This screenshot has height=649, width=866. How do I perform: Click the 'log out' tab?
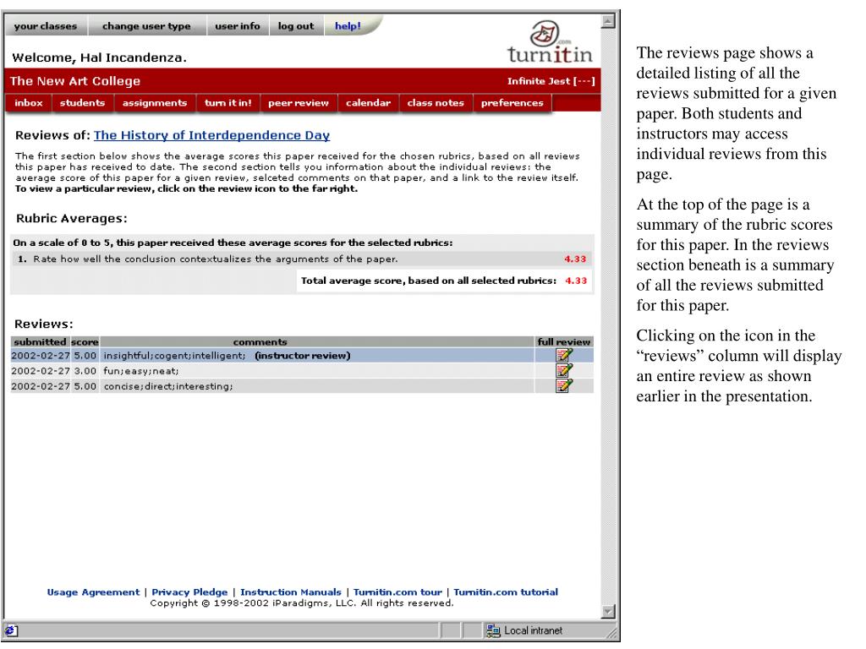coord(296,26)
